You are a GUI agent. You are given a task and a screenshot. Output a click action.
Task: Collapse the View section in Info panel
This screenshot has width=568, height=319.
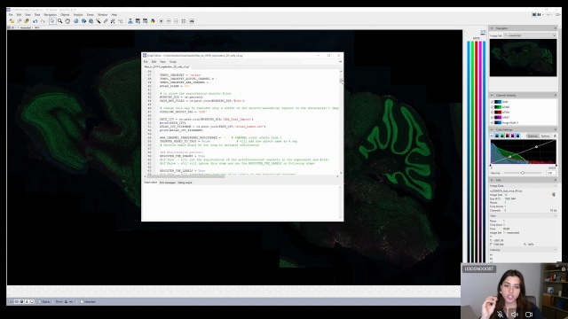556,216
